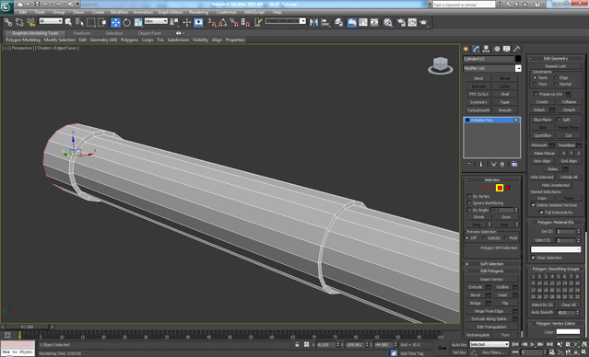Viewport: 589px width, 357px height.
Task: Open the Utilities hammer panel tab
Action: coord(517,49)
